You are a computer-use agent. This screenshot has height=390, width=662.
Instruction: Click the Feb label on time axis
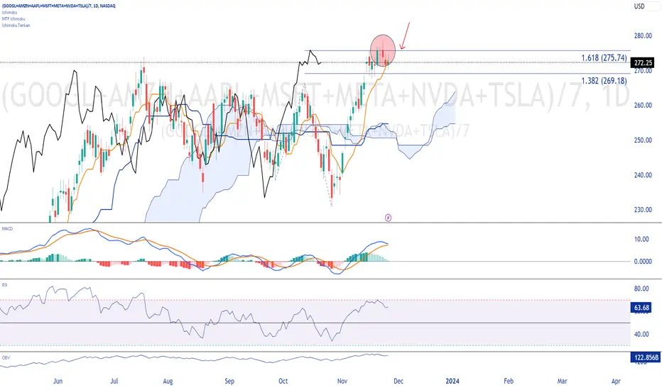[x=509, y=381]
